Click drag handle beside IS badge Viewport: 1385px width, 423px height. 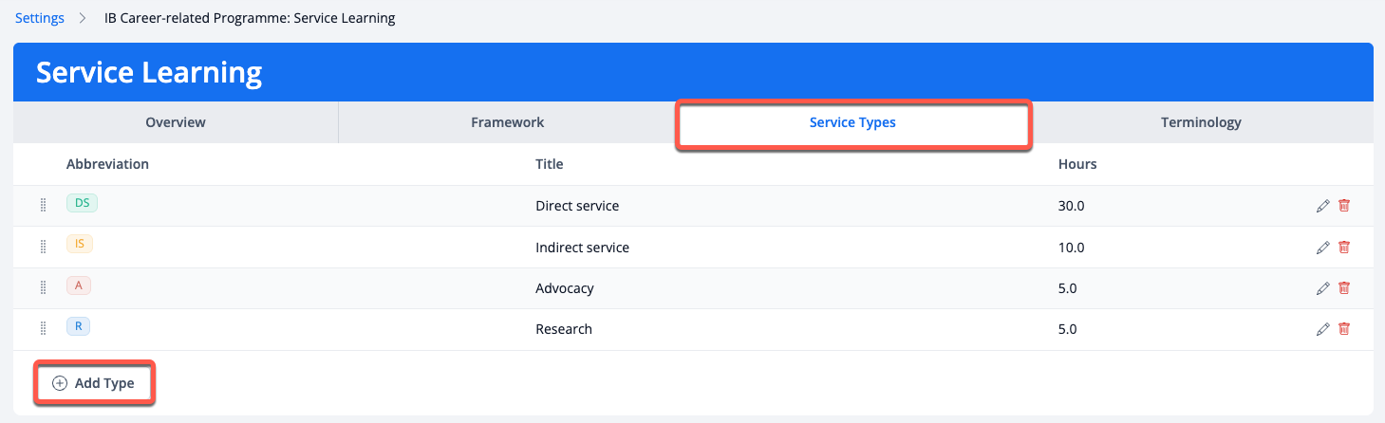coord(43,248)
